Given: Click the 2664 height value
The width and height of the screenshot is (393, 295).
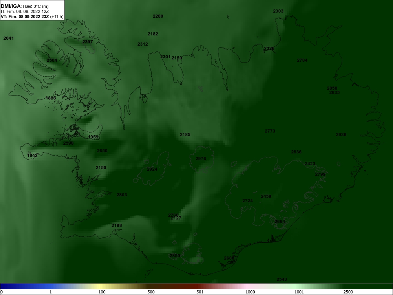Looking at the screenshot, I should pos(280,221).
